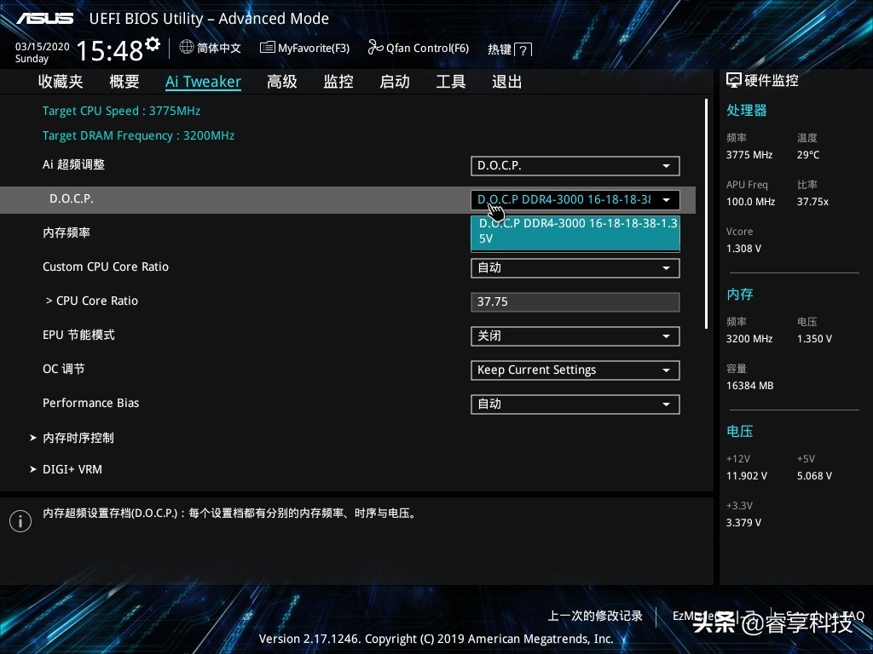Expand the Performance Bias dropdown
The image size is (873, 654).
point(575,404)
